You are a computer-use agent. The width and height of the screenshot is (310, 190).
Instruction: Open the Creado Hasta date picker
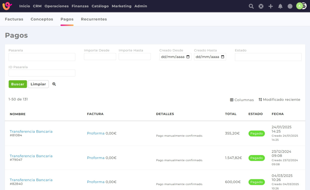click(x=223, y=57)
